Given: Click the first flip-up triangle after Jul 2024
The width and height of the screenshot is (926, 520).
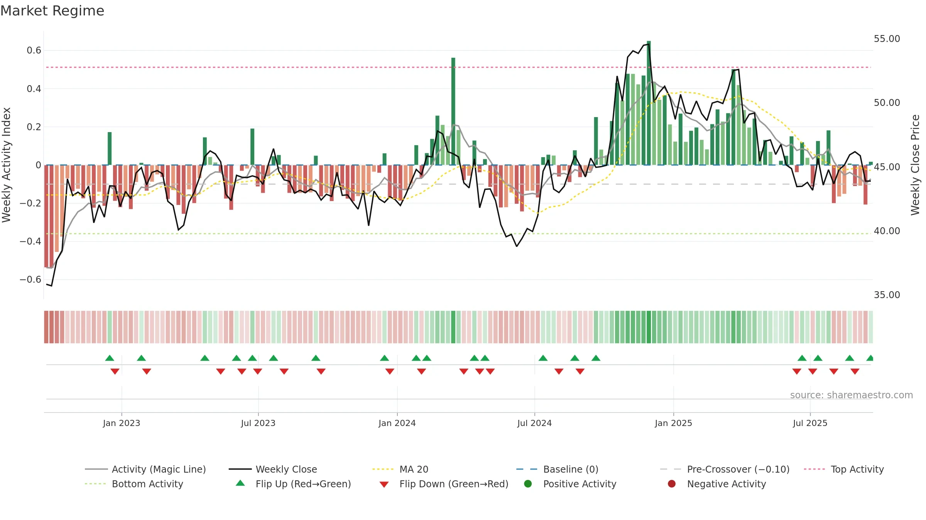Looking at the screenshot, I should pyautogui.click(x=543, y=358).
